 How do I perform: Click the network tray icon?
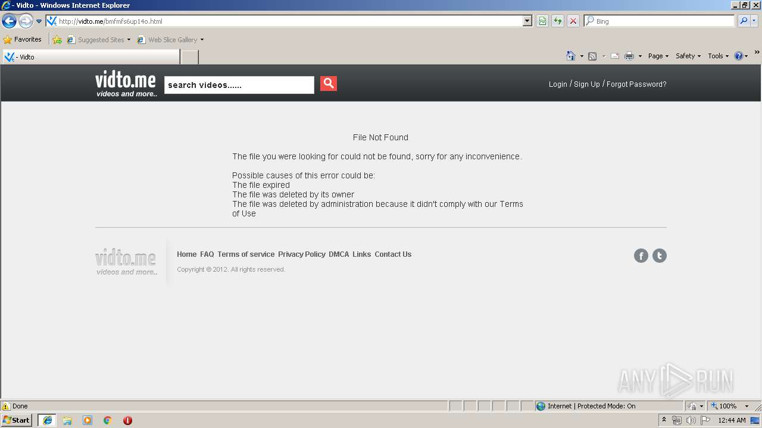[677, 420]
